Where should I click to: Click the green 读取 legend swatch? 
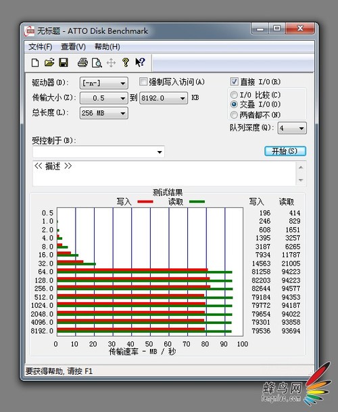197,202
